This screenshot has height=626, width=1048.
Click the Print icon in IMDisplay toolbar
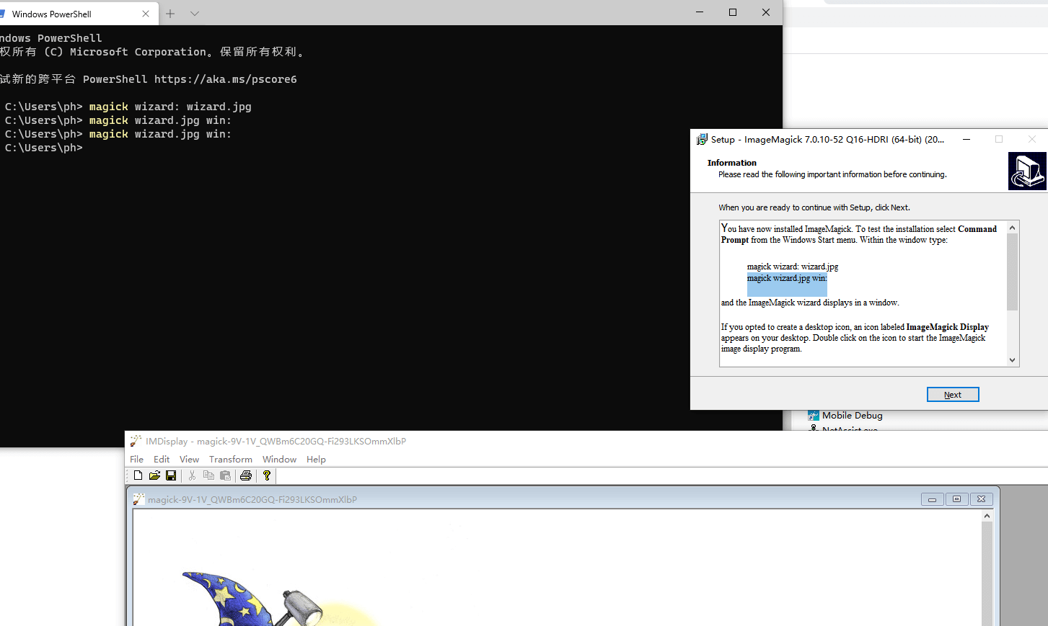point(246,475)
